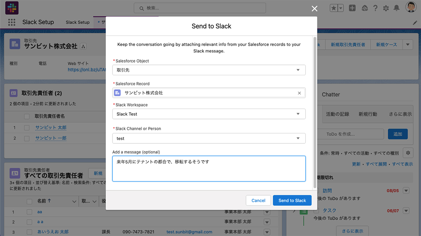Image resolution: width=421 pixels, height=236 pixels.
Task: Check the row for aa
Action: [x=29, y=212]
